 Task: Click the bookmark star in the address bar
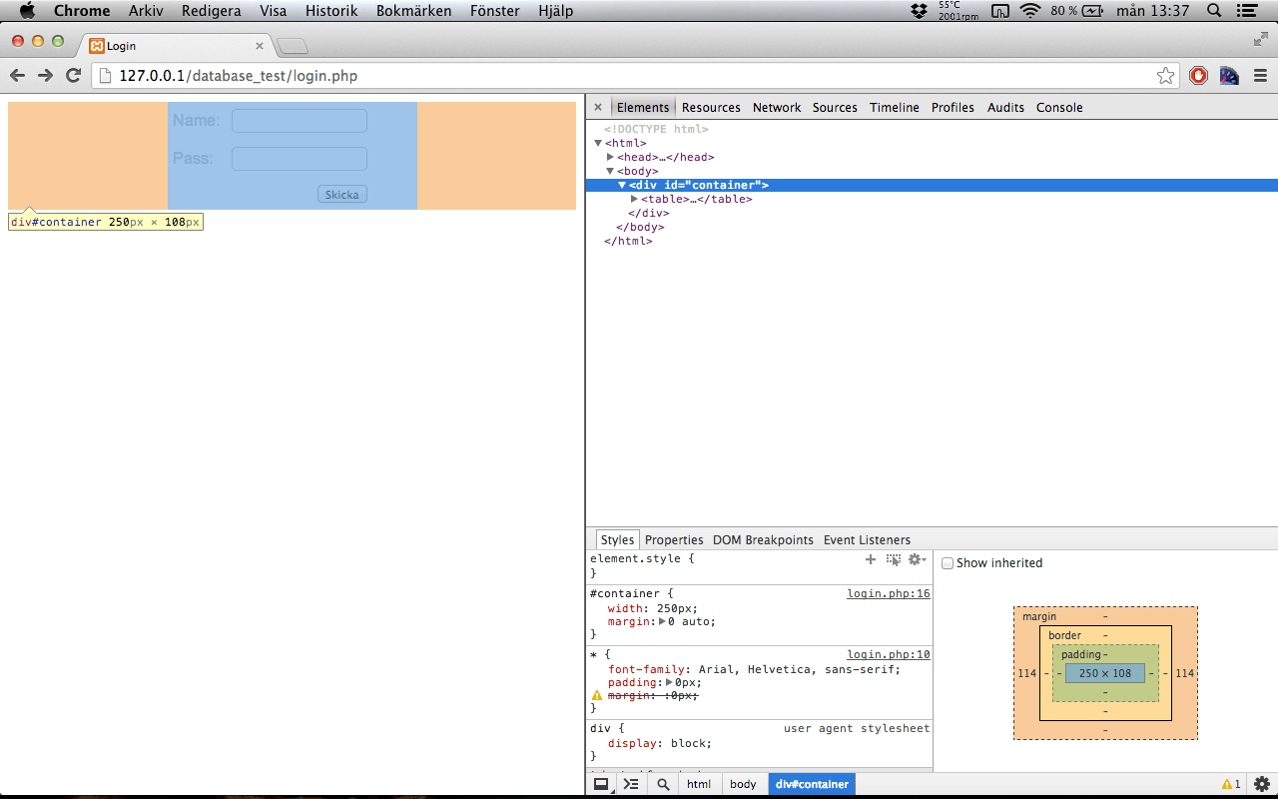(1165, 75)
